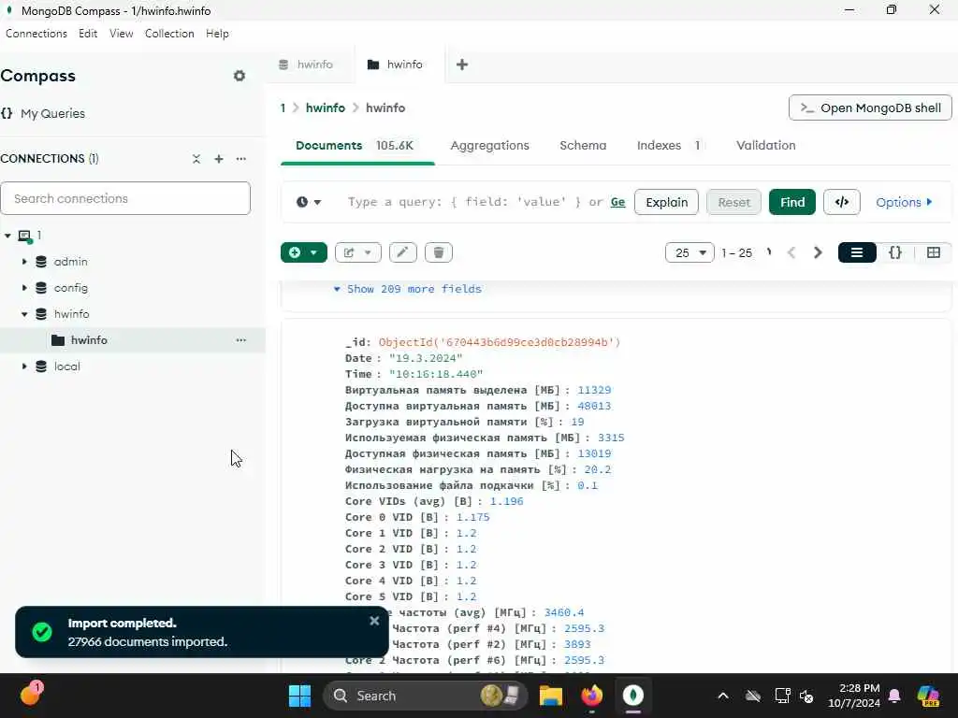The width and height of the screenshot is (958, 718).
Task: Open hwinfo collection options ellipsis
Action: (x=241, y=340)
